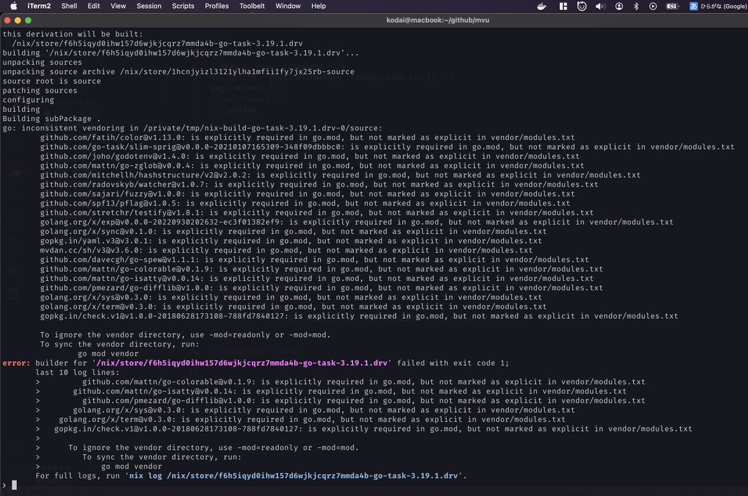Viewport: 748px width, 496px height.
Task: Click the 'nix log' full logs command
Action: pyautogui.click(x=294, y=475)
